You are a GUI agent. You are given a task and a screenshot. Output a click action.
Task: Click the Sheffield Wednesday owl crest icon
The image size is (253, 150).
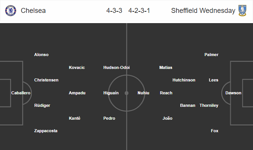[x=242, y=11]
